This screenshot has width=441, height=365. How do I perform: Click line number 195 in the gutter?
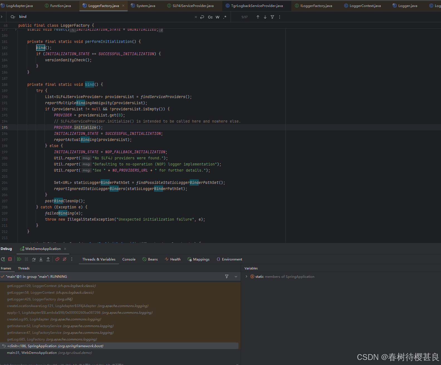(5, 127)
